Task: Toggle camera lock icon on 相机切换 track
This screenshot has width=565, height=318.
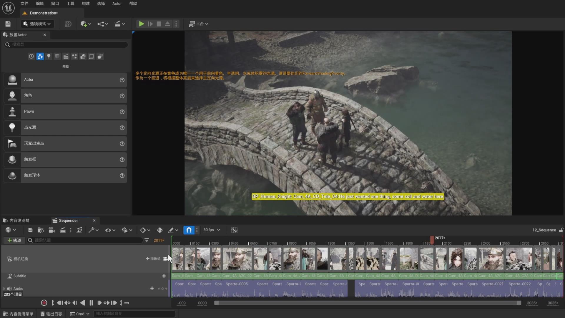Action: 165,259
